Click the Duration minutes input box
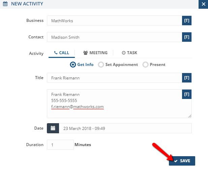208x172 pixels. tap(60, 145)
